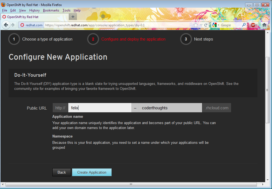
Task: Click the 'Public URL' label
Action: [x=37, y=108]
